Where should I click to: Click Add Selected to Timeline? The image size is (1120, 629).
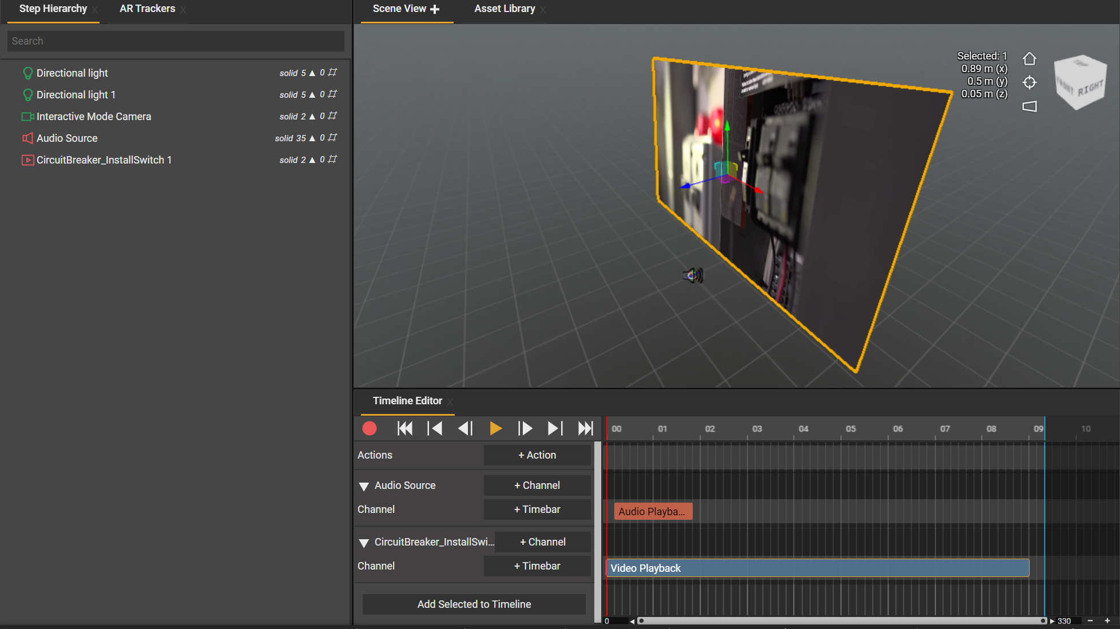point(474,604)
